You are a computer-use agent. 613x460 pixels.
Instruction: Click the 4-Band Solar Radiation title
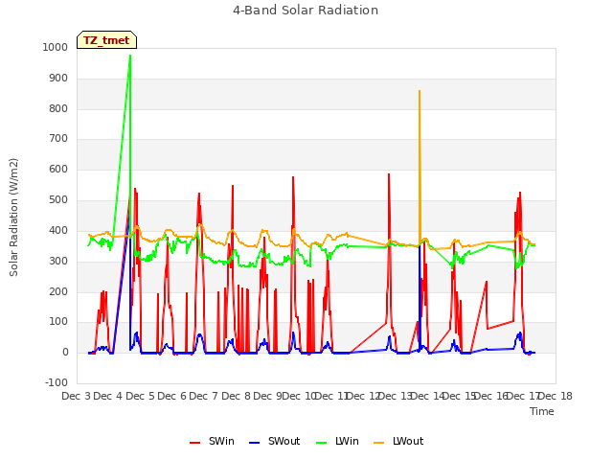(306, 11)
